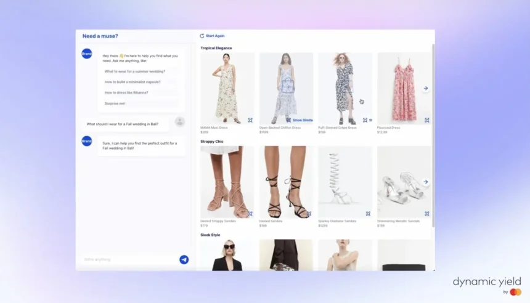This screenshot has height=303, width=530.
Task: Click the product list vertical scrollbar
Action: (433, 135)
